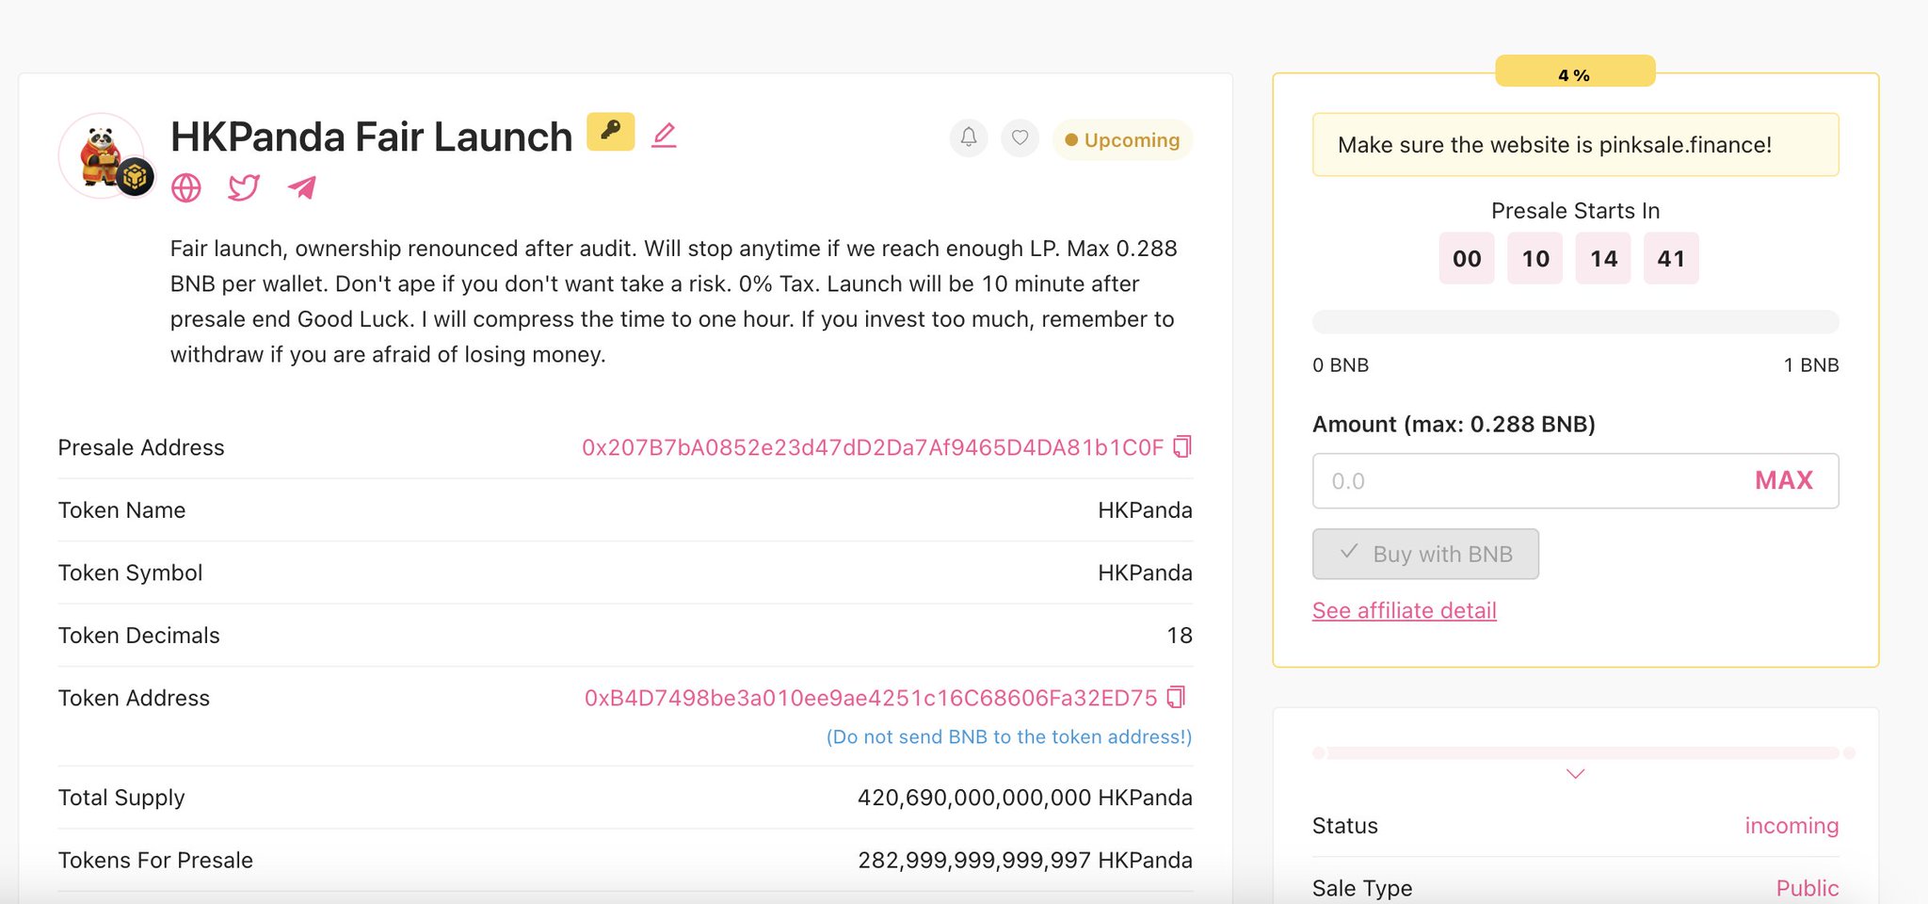The image size is (1928, 904).
Task: Click the token address 0xB4D7498 link
Action: [x=871, y=698]
